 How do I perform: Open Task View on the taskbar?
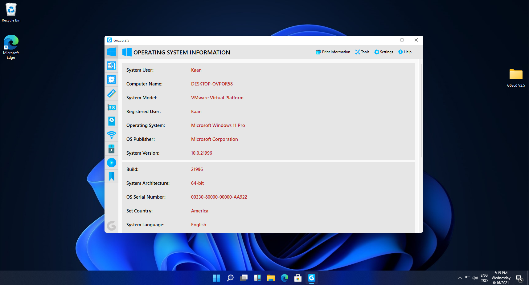244,278
